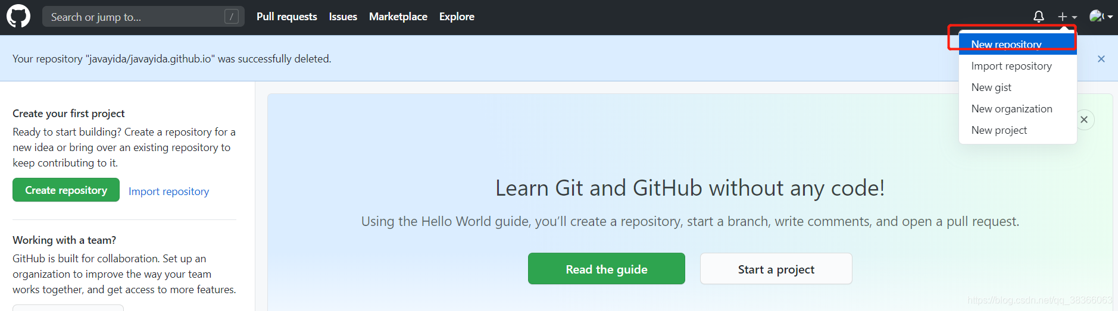Open Marketplace in the header
Screen dimensions: 1118x311
point(398,17)
